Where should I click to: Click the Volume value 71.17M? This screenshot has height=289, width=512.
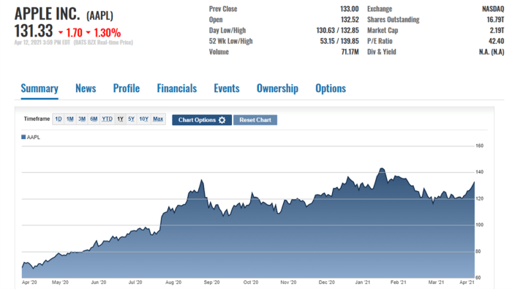(350, 52)
